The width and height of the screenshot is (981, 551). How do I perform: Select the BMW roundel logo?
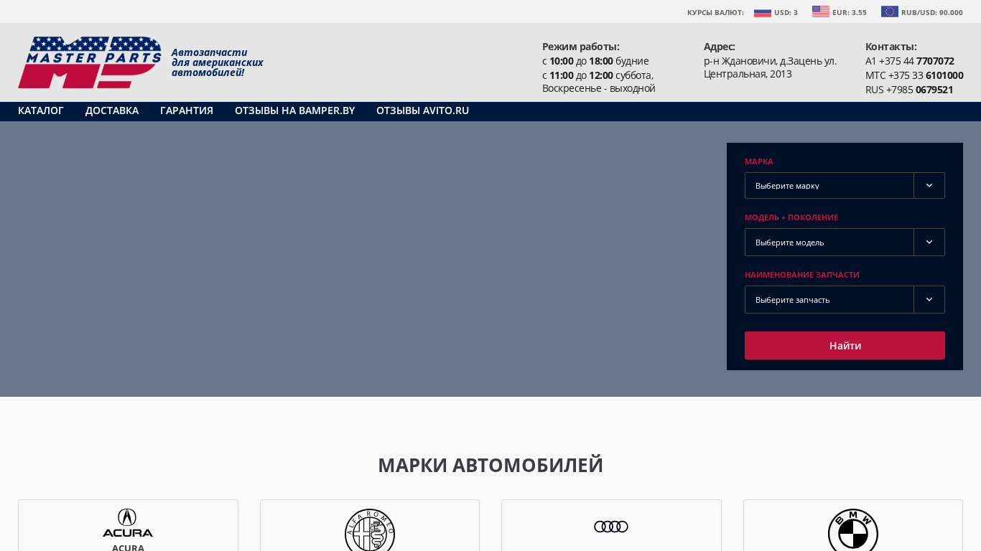(853, 529)
